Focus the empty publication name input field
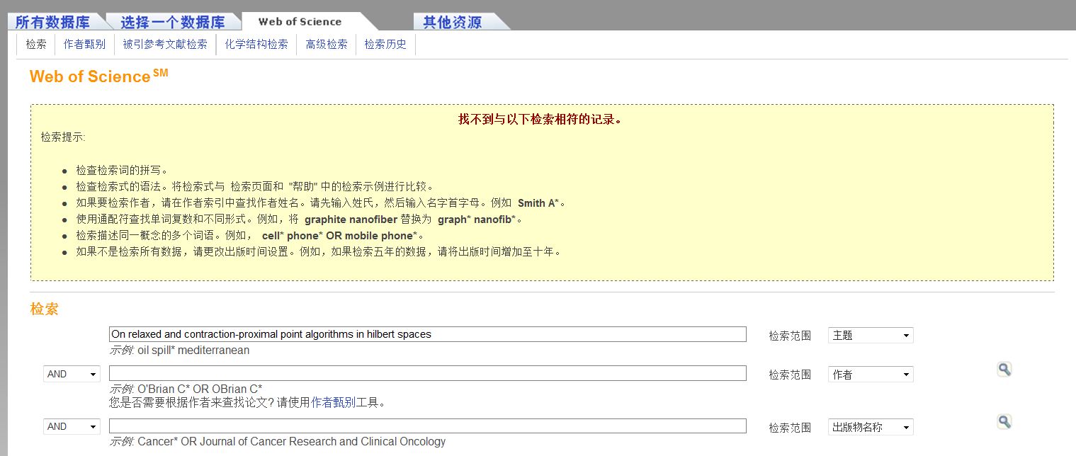The height and width of the screenshot is (456, 1076). pos(428,426)
